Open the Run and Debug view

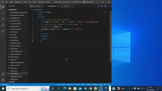click(3, 25)
